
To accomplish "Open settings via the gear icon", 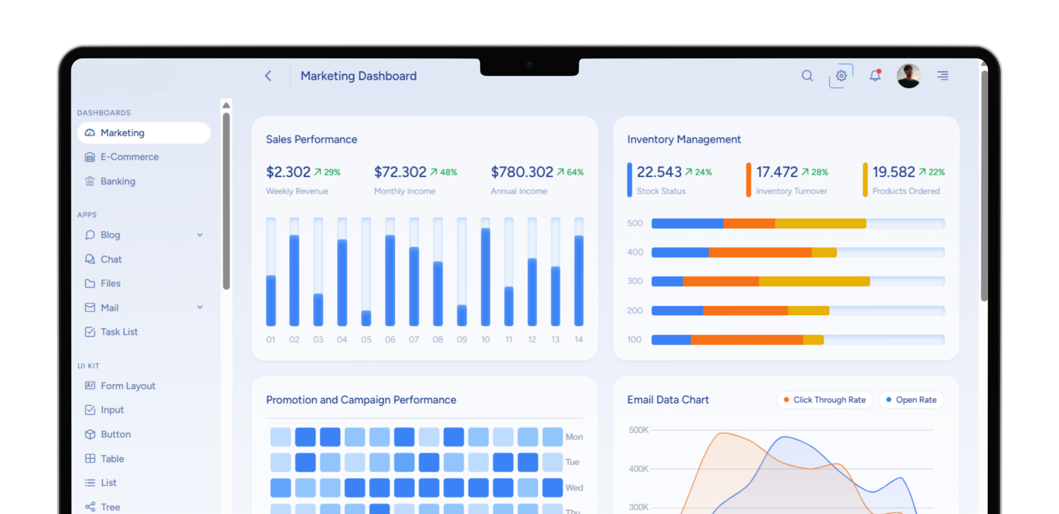I will [841, 76].
